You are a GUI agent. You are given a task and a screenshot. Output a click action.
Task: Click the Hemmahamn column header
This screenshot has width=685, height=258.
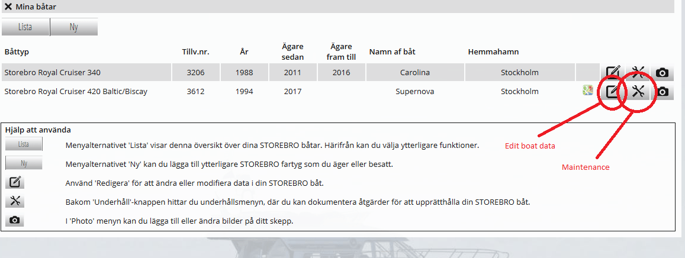(493, 51)
